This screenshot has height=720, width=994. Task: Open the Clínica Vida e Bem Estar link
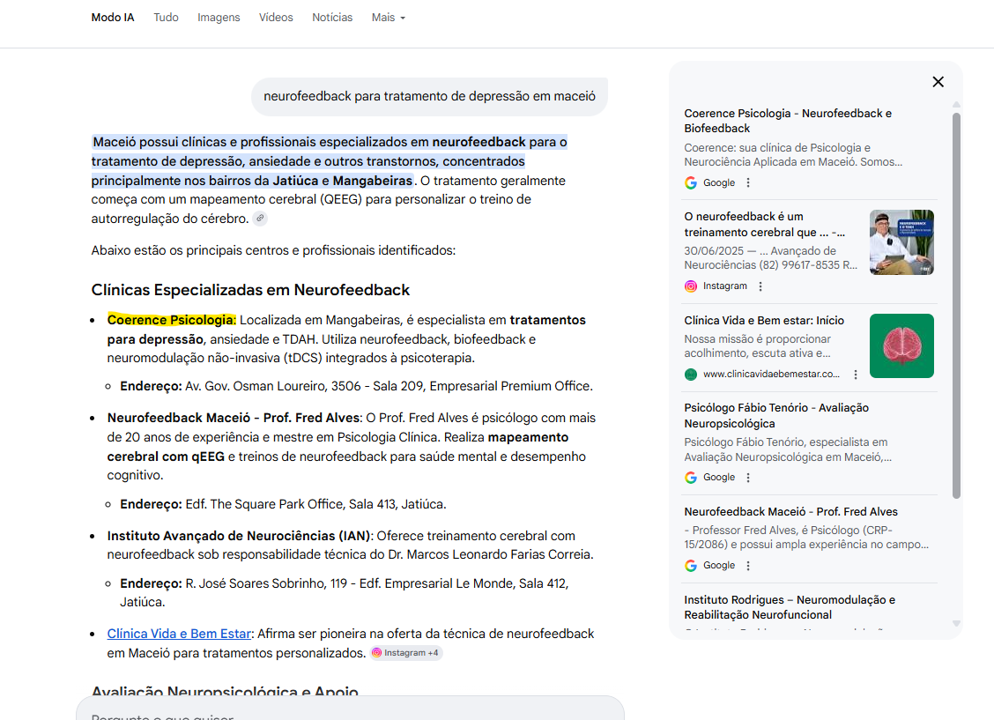[180, 634]
